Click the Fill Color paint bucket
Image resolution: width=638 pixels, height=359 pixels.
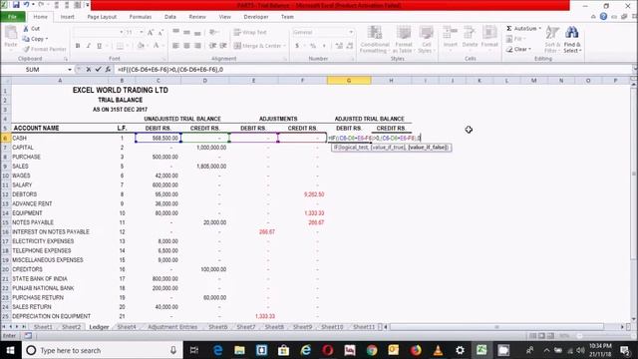coord(140,46)
